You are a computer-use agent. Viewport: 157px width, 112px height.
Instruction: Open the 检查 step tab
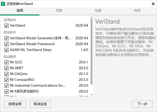point(98,11)
